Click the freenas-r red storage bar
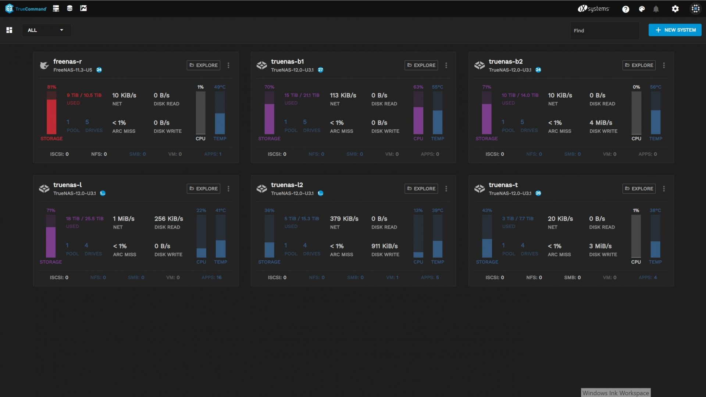Screen dimensions: 706x397 51,113
